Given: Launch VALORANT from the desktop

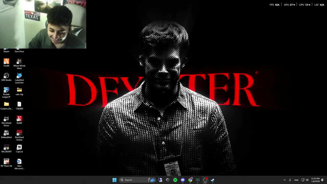Looking at the screenshot, I should (x=6, y=149).
